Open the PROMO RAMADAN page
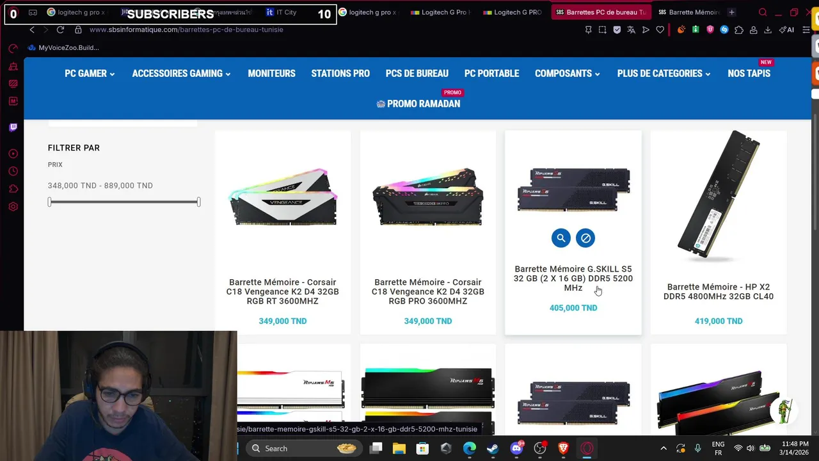The width and height of the screenshot is (819, 461). [x=418, y=104]
